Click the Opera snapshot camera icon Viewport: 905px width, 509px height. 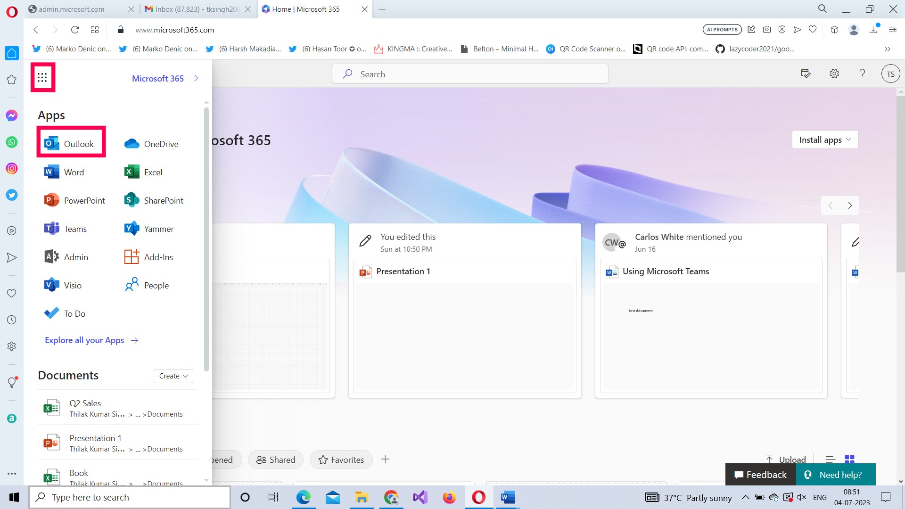[x=767, y=30]
